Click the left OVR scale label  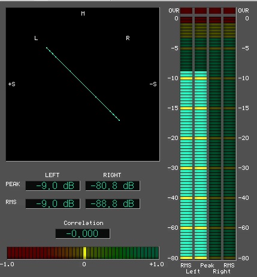pos(174,11)
